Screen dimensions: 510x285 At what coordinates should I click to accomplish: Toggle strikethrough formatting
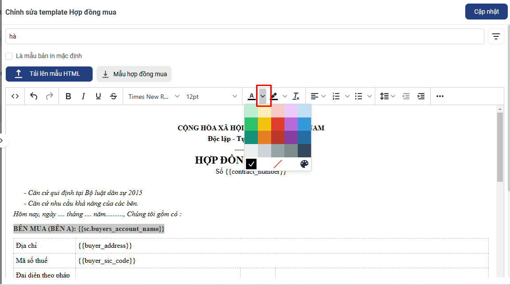coord(113,96)
